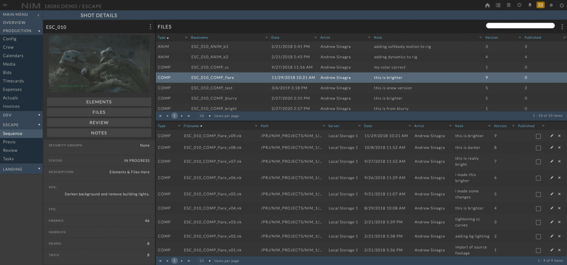Toggle Published checkbox for flare_v09.nk
567x265 pixels.
[x=538, y=136]
